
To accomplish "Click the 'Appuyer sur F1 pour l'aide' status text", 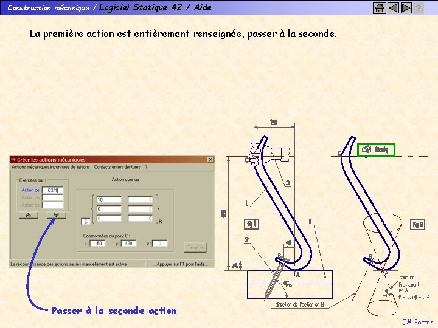I will click(181, 264).
